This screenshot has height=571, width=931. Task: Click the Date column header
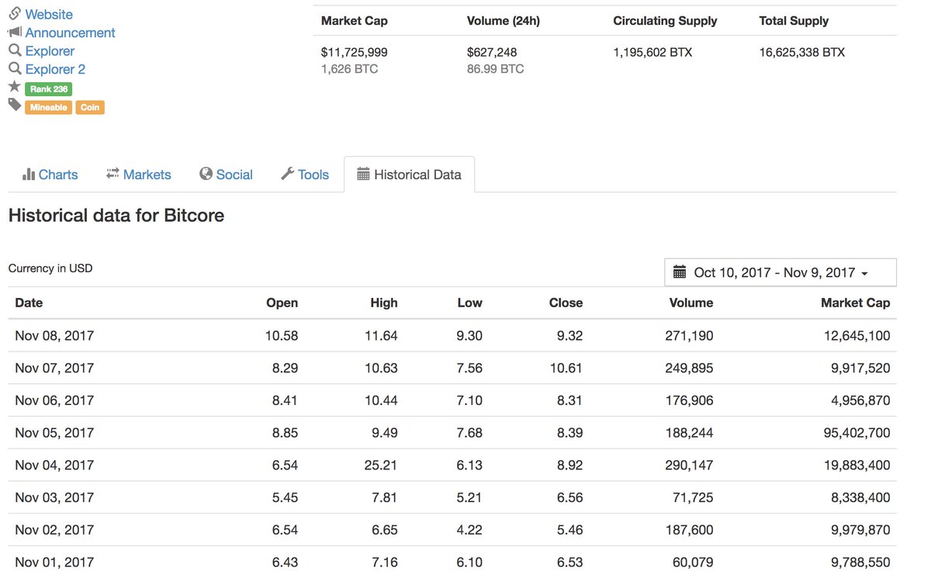tap(29, 303)
